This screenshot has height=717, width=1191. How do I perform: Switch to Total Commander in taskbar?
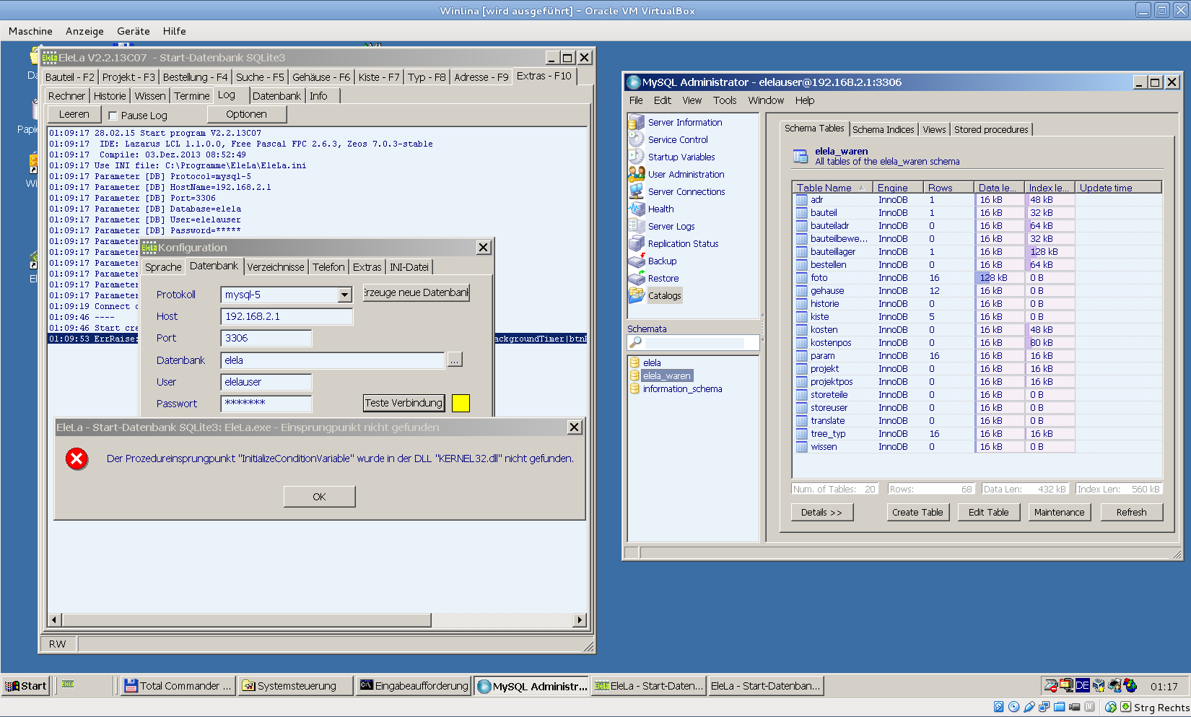(x=178, y=686)
